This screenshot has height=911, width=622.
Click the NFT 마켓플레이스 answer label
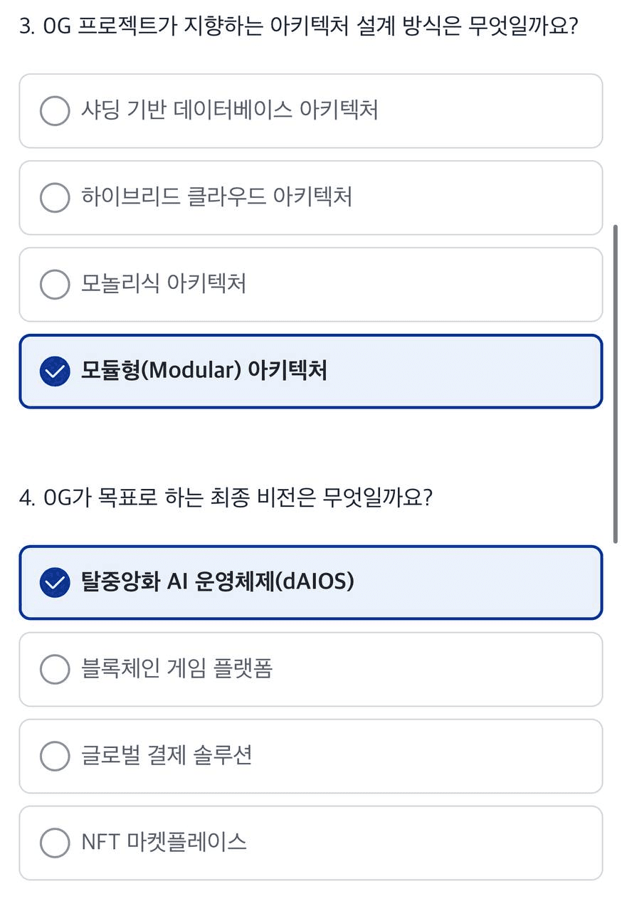164,842
